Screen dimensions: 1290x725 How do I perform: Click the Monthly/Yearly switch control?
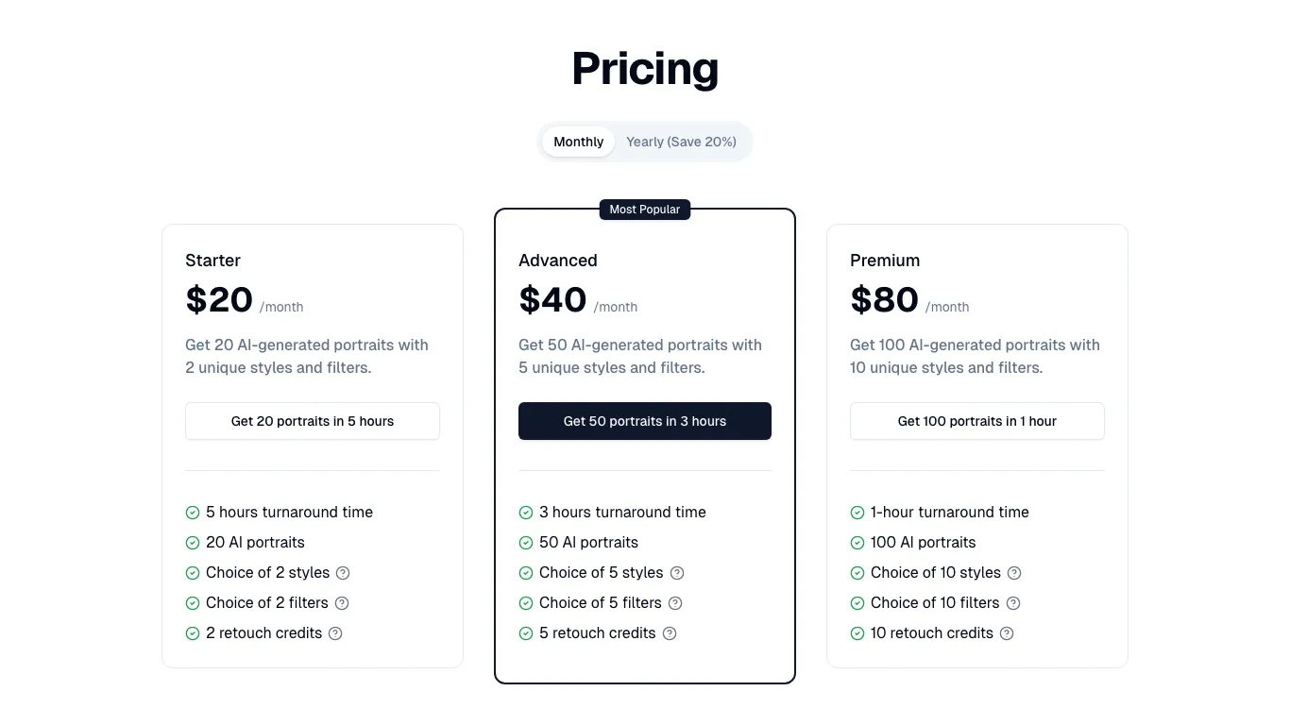click(645, 141)
